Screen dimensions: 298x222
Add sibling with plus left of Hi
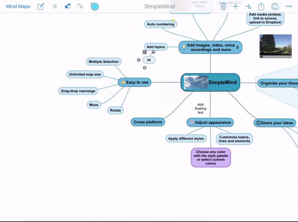139,60
